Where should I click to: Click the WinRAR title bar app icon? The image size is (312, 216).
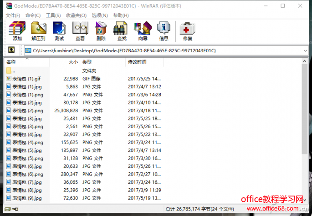coord(9,6)
